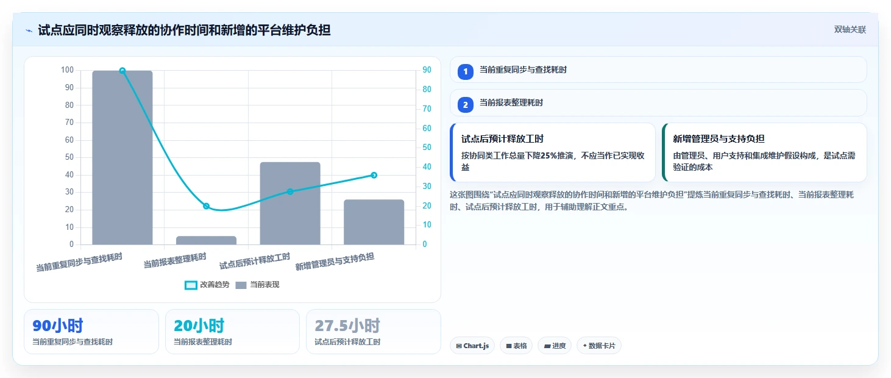Click the 改善趋势 legend color box

click(191, 285)
